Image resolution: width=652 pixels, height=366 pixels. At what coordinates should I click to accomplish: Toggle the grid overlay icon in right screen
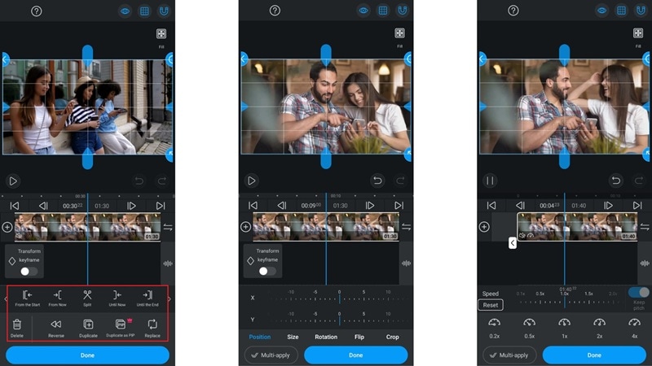coord(621,11)
